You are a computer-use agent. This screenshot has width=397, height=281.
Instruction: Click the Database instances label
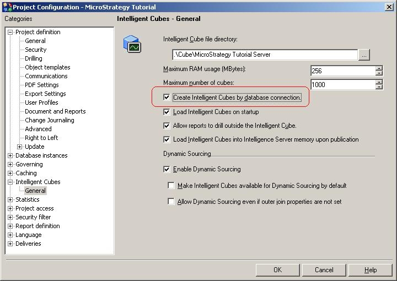pos(41,155)
